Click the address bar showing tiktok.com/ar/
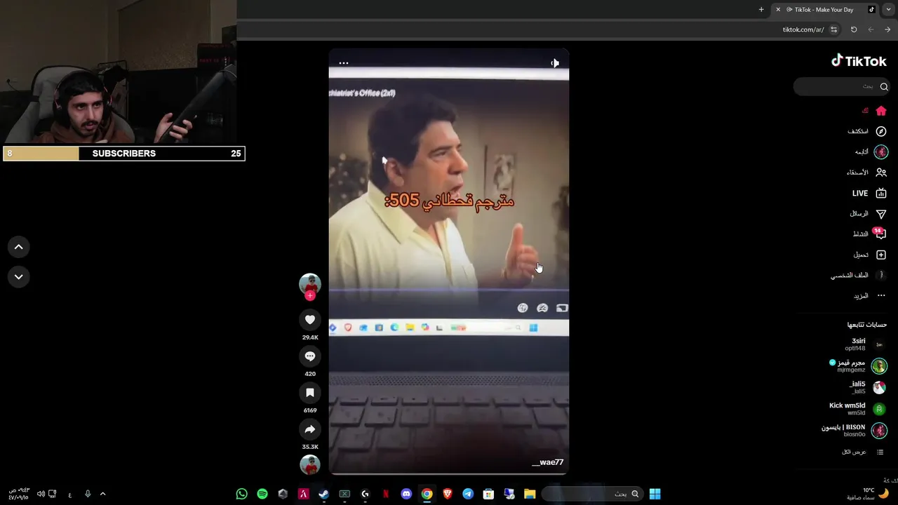 click(x=803, y=29)
